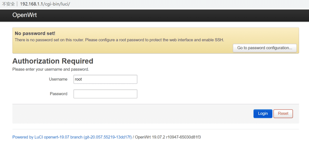Click the Password field label
Image resolution: width=309 pixels, height=146 pixels.
click(59, 94)
